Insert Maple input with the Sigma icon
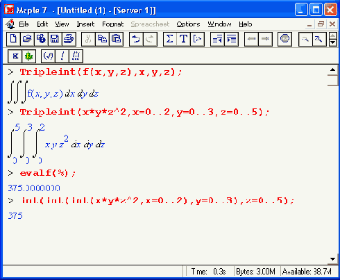Image resolution: width=340 pixels, height=280 pixels. [170, 39]
